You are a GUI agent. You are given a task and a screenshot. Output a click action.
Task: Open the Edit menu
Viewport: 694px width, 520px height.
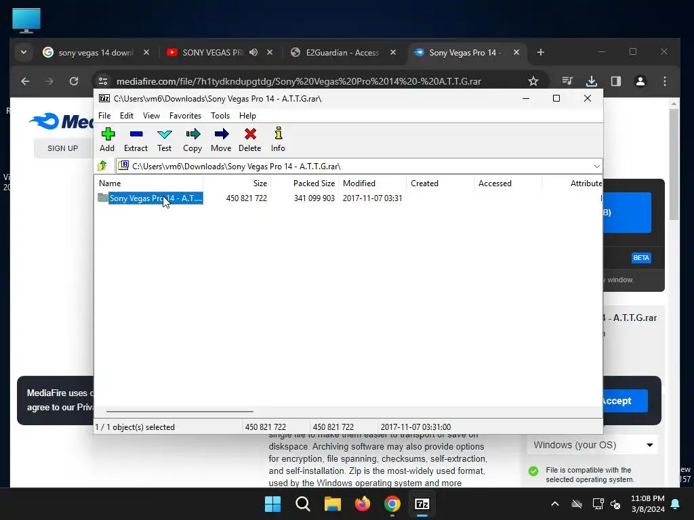coord(127,115)
